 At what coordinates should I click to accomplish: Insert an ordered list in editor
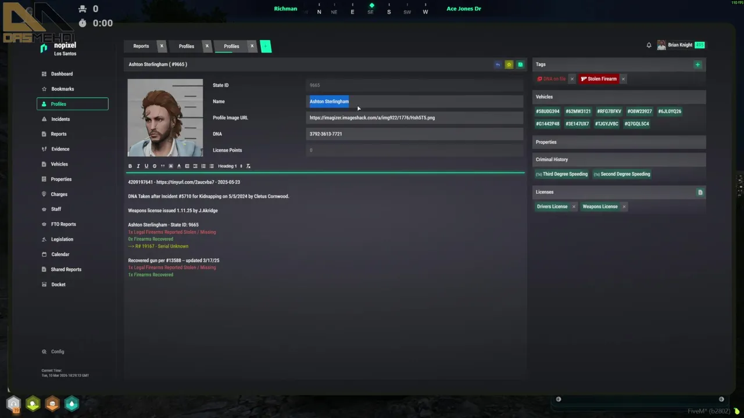(203, 166)
